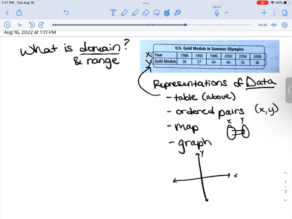Screen dimensions: 292x219
Task: Go to previous page with up chevron
Action: click(x=285, y=173)
